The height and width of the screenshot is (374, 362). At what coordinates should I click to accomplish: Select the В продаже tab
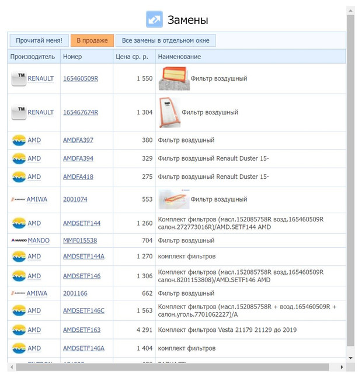pyautogui.click(x=92, y=40)
